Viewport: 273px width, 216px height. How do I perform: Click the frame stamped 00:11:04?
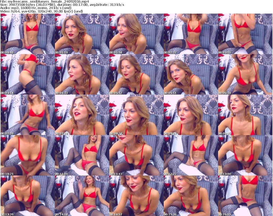(x=82, y=155)
